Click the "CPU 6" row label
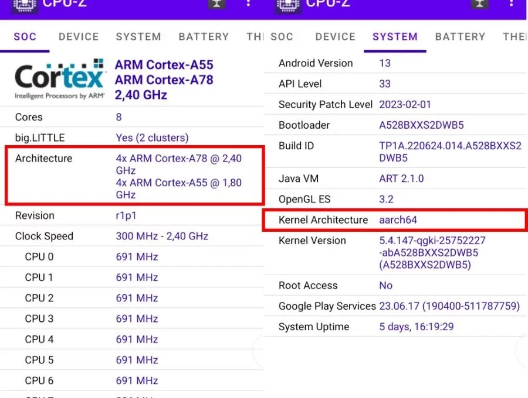This screenshot has height=398, width=528. (39, 380)
